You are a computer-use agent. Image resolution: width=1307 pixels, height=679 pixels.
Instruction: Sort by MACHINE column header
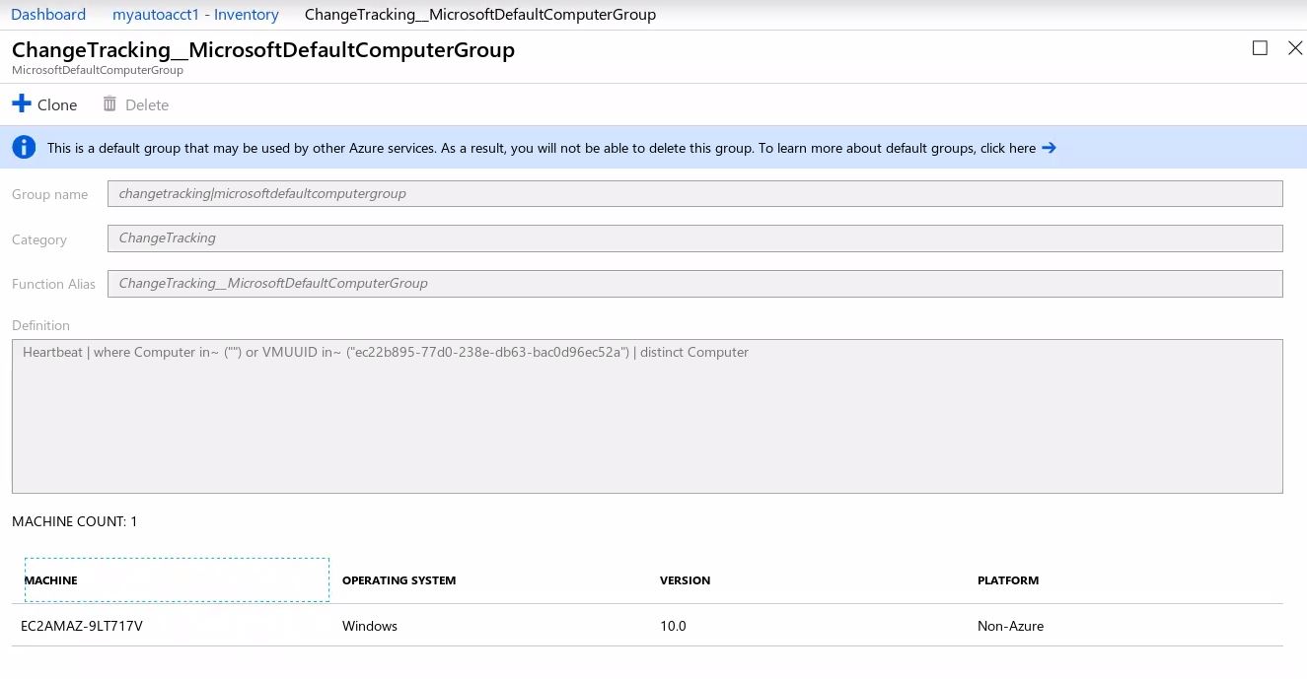pos(51,580)
